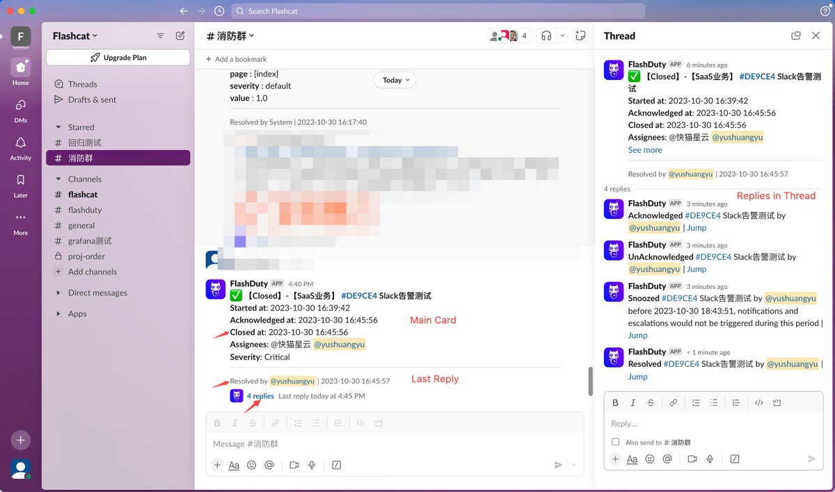
Task: Insert code formatting in thread reply composer
Action: click(759, 402)
